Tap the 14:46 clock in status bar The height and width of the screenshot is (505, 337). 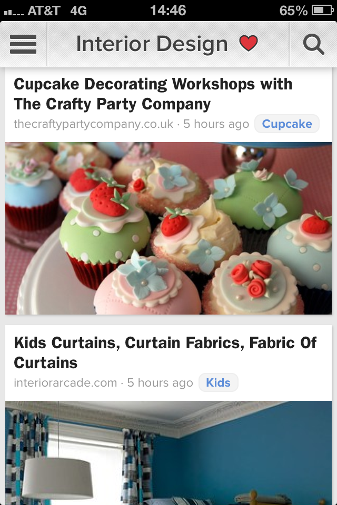[x=168, y=11]
